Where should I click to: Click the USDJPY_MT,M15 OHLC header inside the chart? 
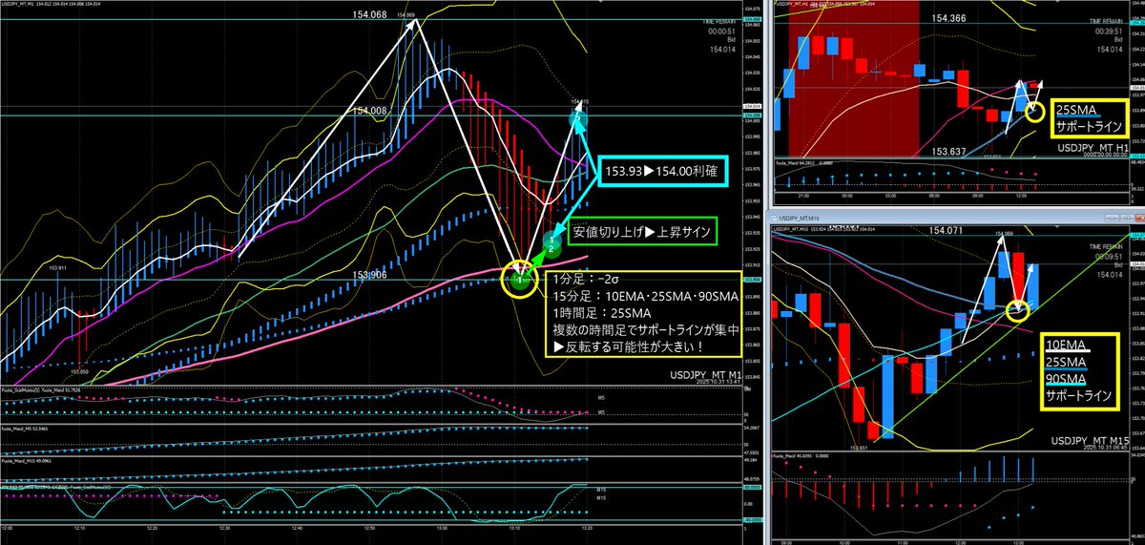point(823,229)
